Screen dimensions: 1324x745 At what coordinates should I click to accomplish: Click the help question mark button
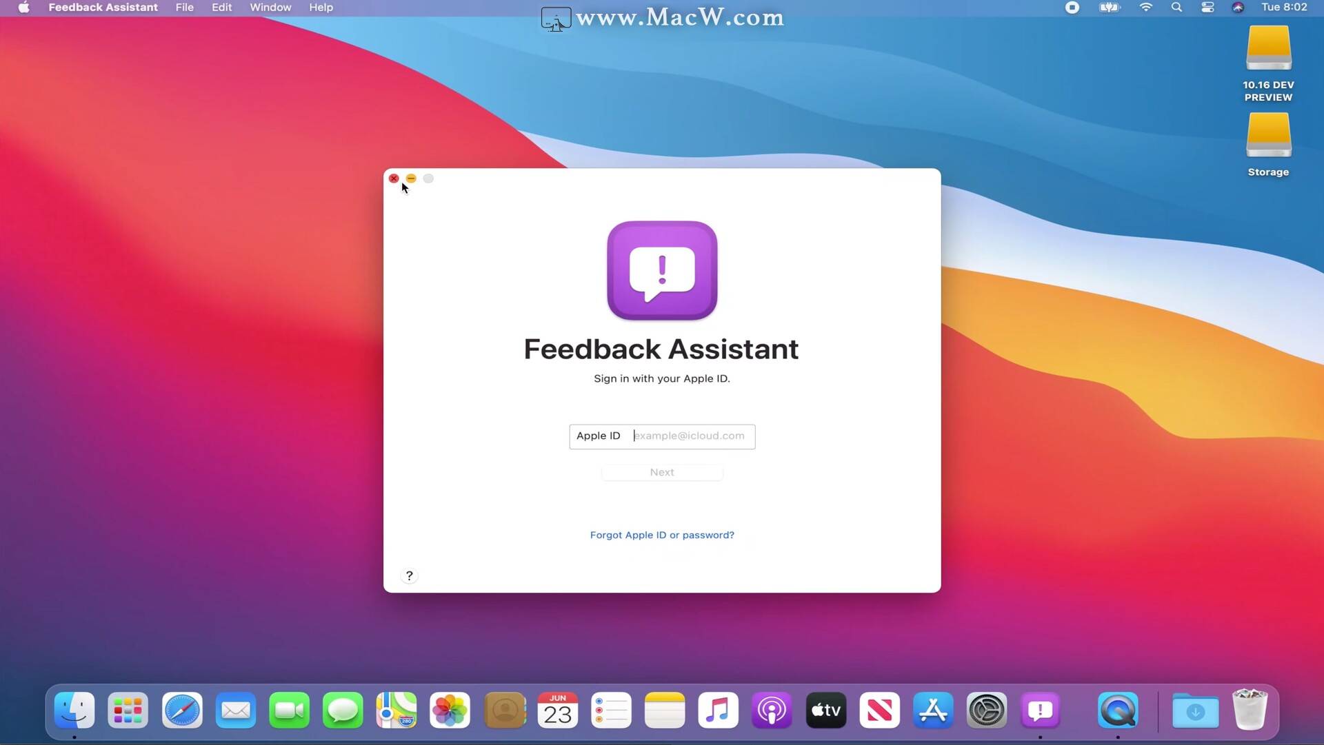tap(409, 576)
